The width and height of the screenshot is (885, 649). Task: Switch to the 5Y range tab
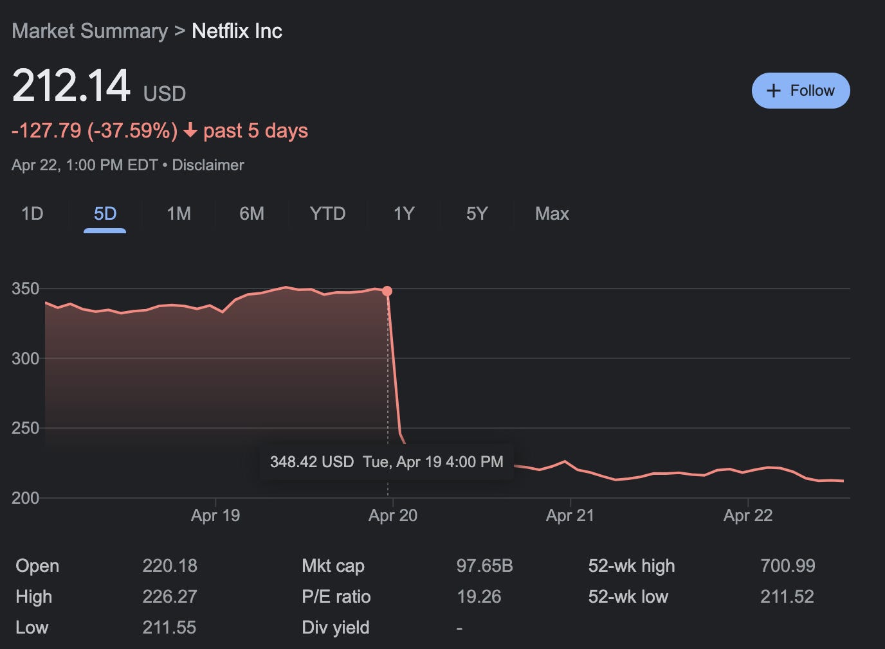pos(477,213)
